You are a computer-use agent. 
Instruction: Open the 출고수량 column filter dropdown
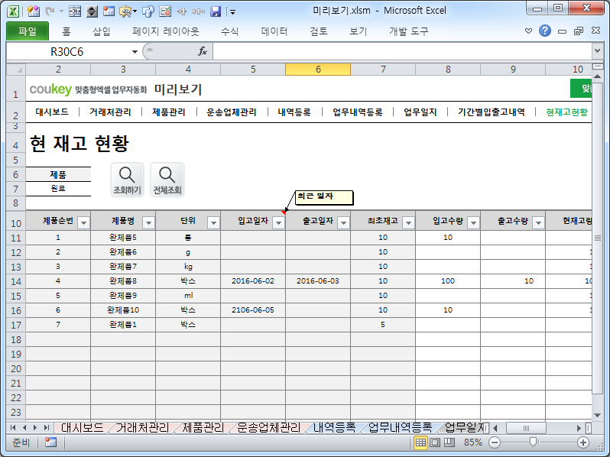click(x=538, y=223)
